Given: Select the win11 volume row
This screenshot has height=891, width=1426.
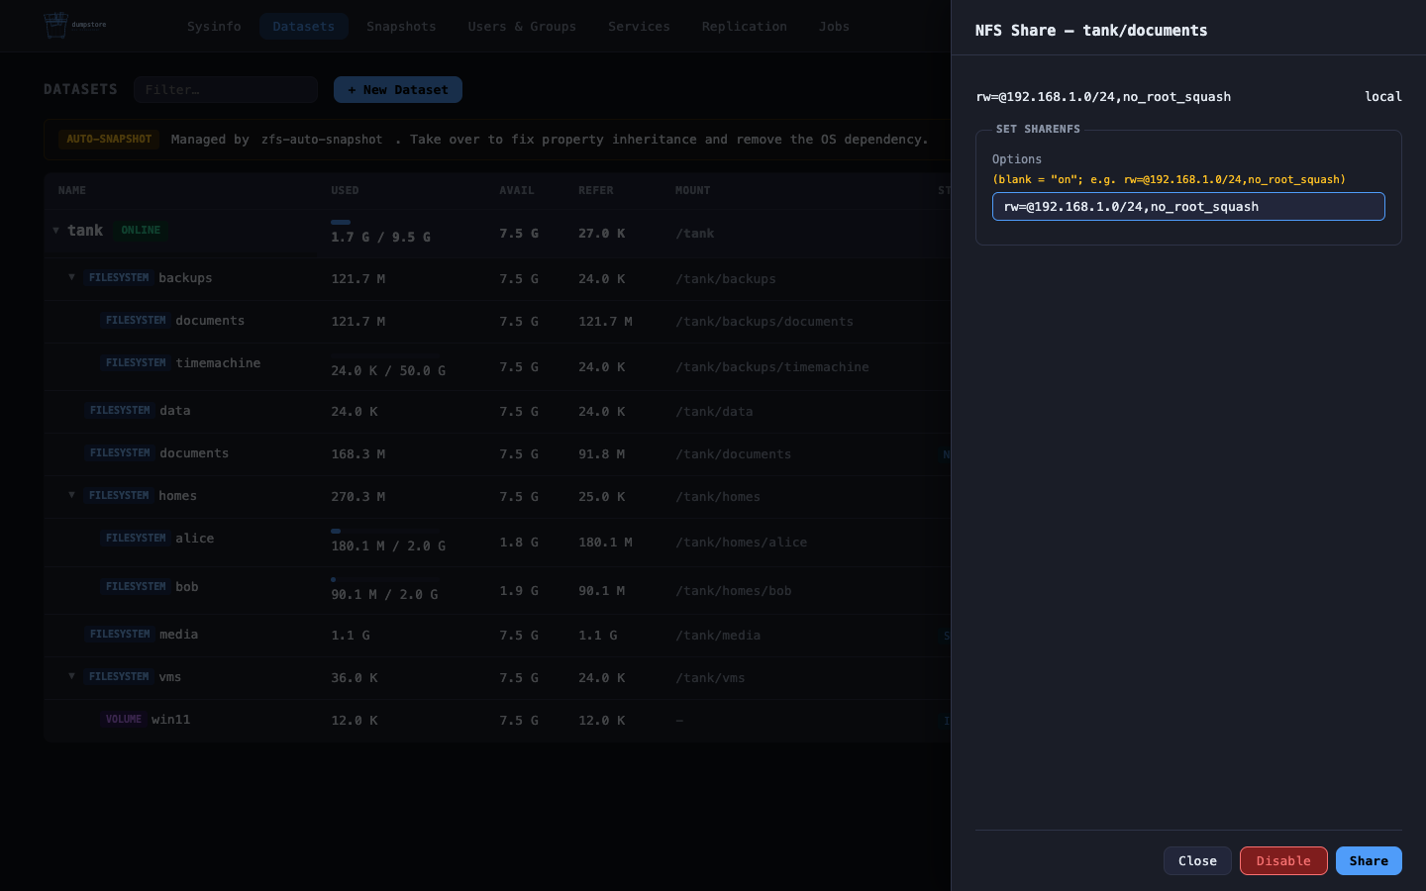Looking at the screenshot, I should click(497, 721).
